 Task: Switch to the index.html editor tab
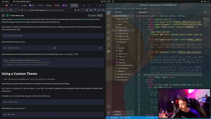coord(142,12)
